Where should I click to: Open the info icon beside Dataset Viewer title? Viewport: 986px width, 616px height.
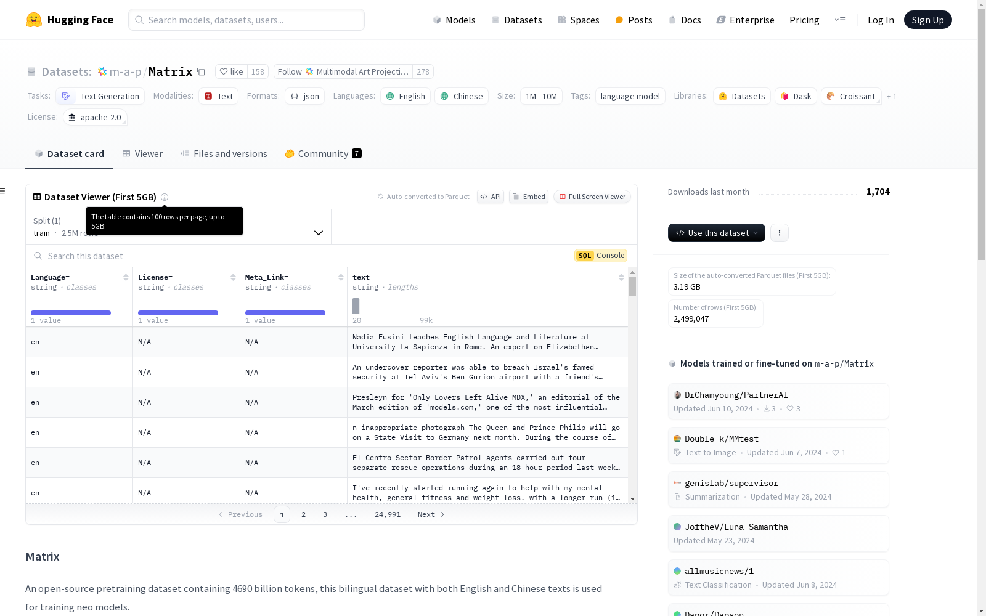tap(165, 197)
